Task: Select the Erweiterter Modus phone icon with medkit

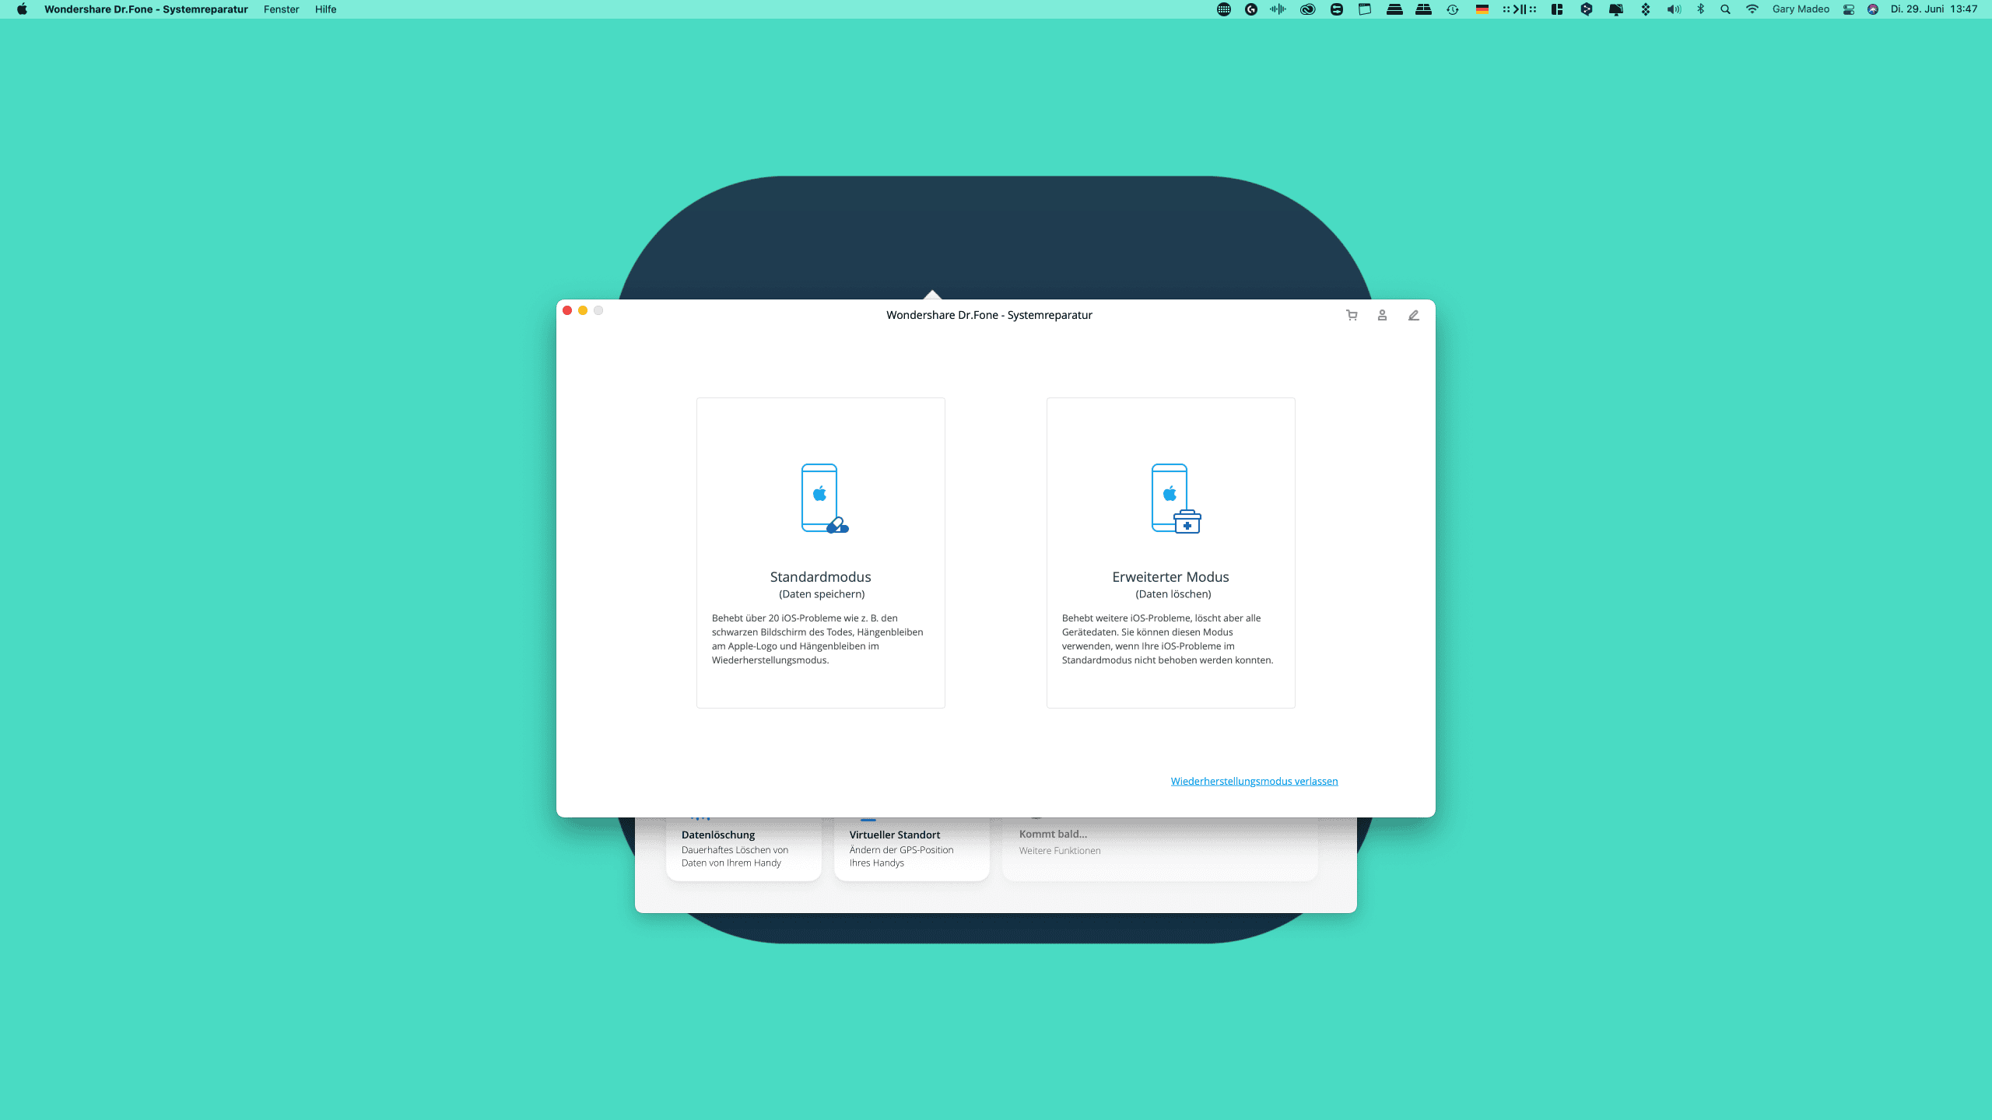Action: pyautogui.click(x=1176, y=499)
